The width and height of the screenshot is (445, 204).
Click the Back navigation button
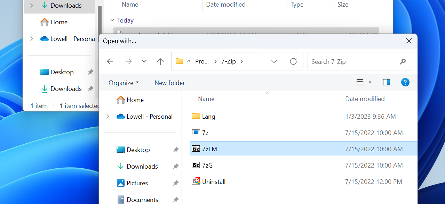[x=110, y=61]
